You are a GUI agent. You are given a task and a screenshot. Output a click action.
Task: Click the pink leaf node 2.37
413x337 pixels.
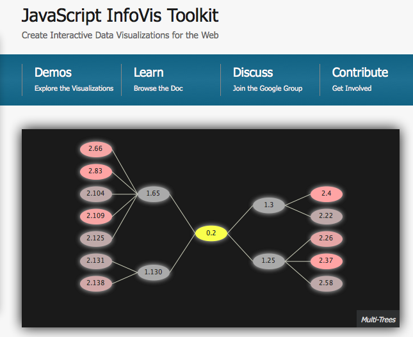327,261
